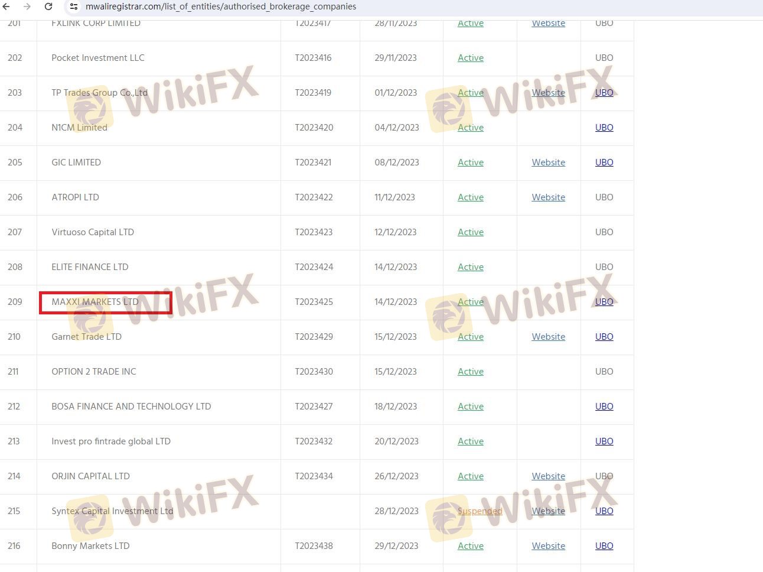Open Active status for Pocket Investment LLC
763x572 pixels.
tap(471, 58)
